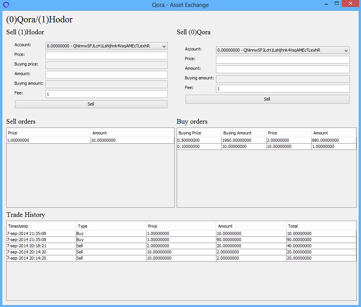Sort Trade History by the Total header

(321, 226)
